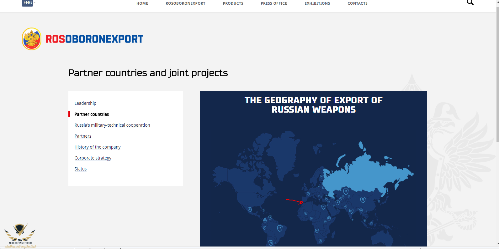Select the shield marker on Mexico
The height and width of the screenshot is (249, 499).
(x=250, y=210)
